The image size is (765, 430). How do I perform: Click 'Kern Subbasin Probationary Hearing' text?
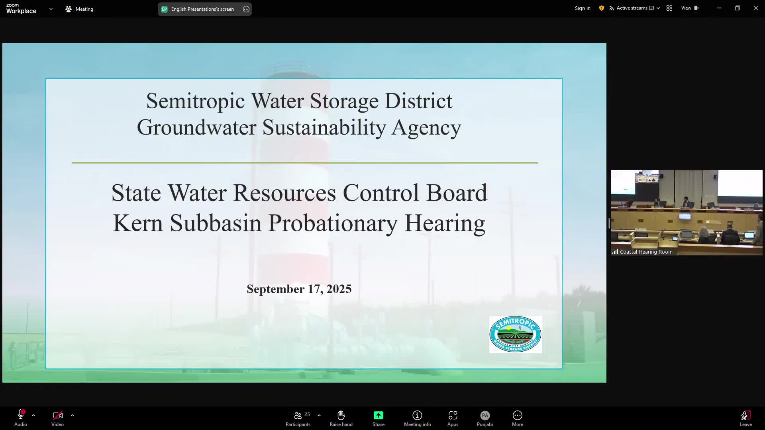click(299, 223)
